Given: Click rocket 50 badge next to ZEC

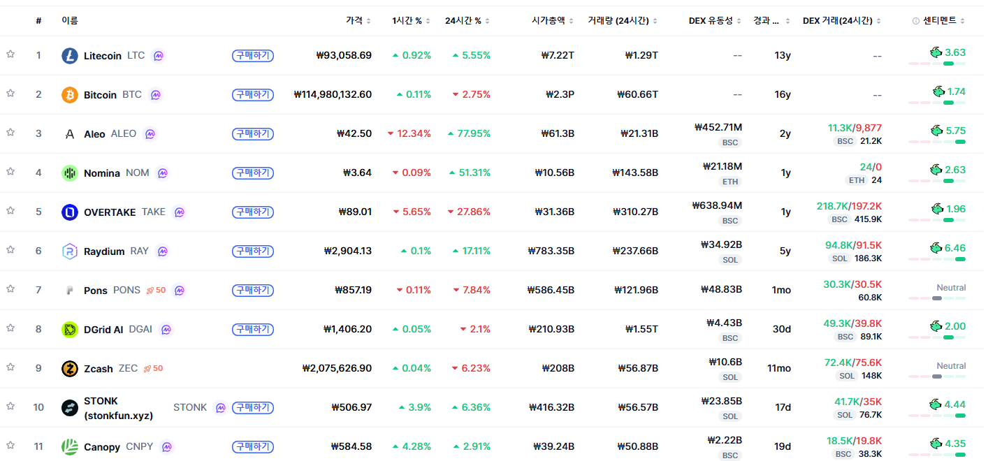Looking at the screenshot, I should (153, 368).
